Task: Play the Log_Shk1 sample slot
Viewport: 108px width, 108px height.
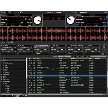Action: tap(86, 46)
